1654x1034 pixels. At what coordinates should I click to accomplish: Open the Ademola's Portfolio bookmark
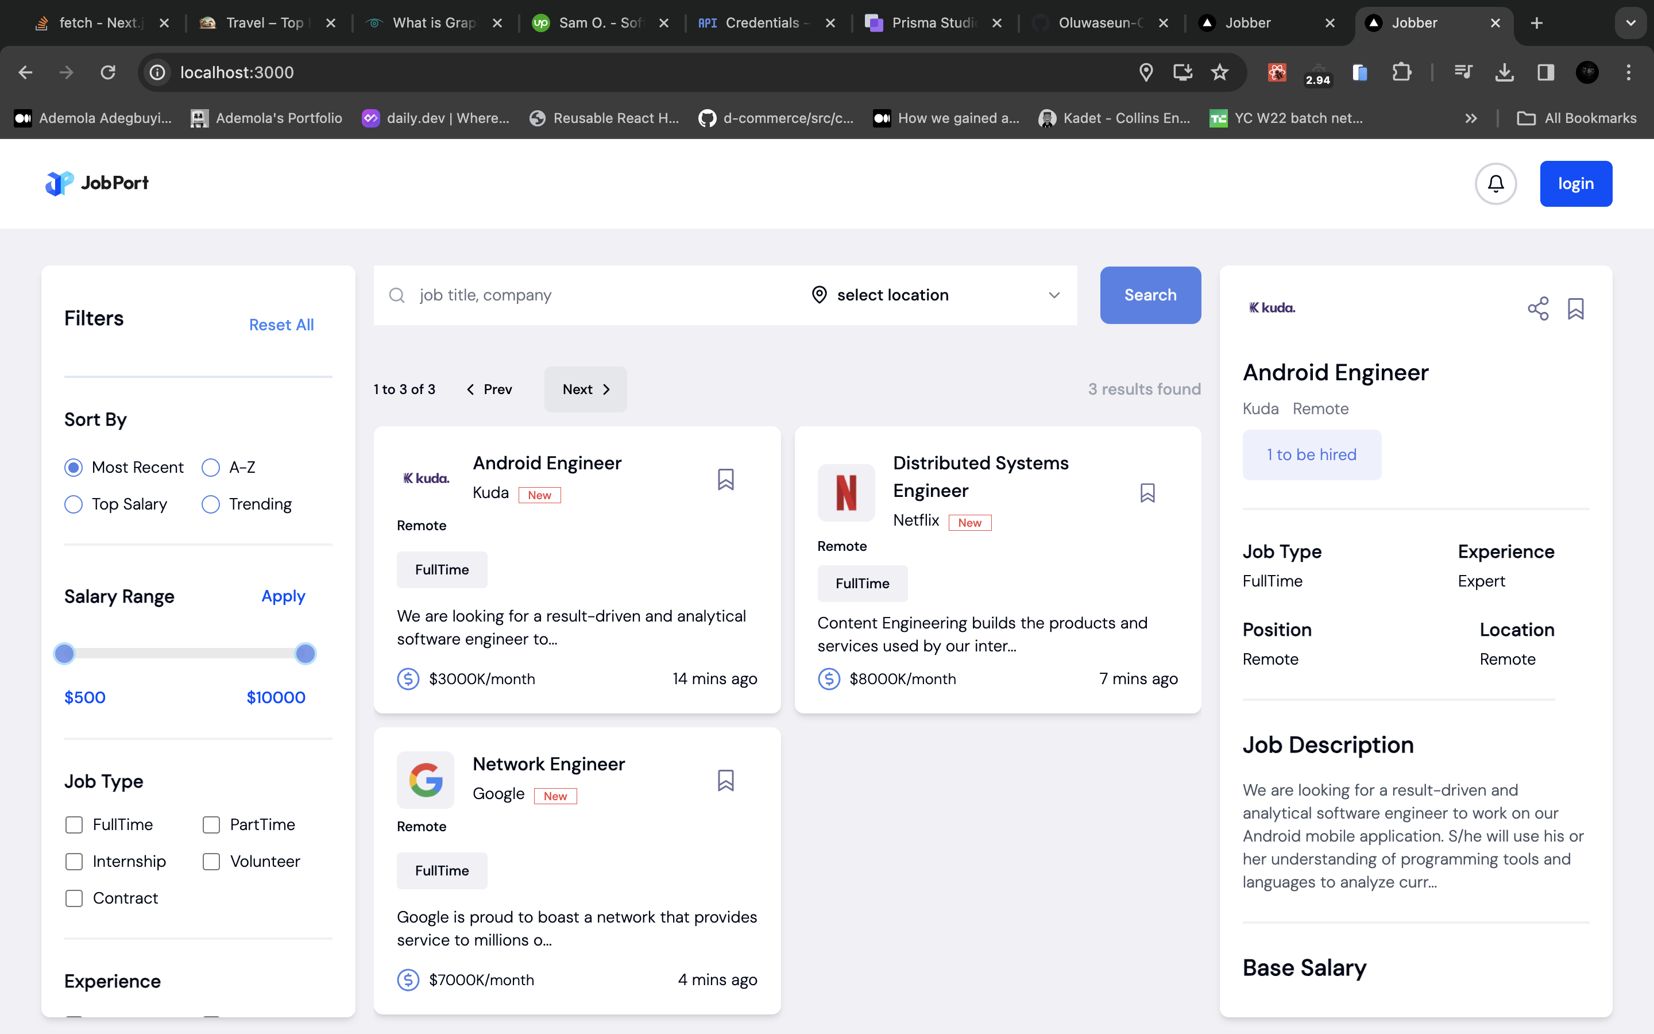click(x=266, y=118)
